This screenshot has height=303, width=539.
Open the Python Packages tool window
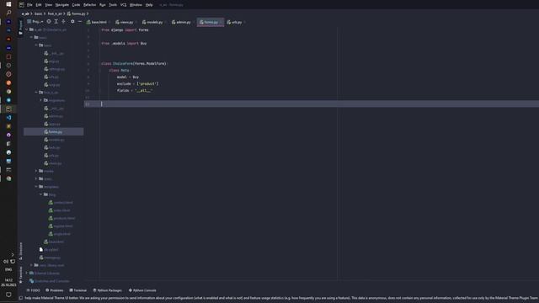[x=108, y=290]
